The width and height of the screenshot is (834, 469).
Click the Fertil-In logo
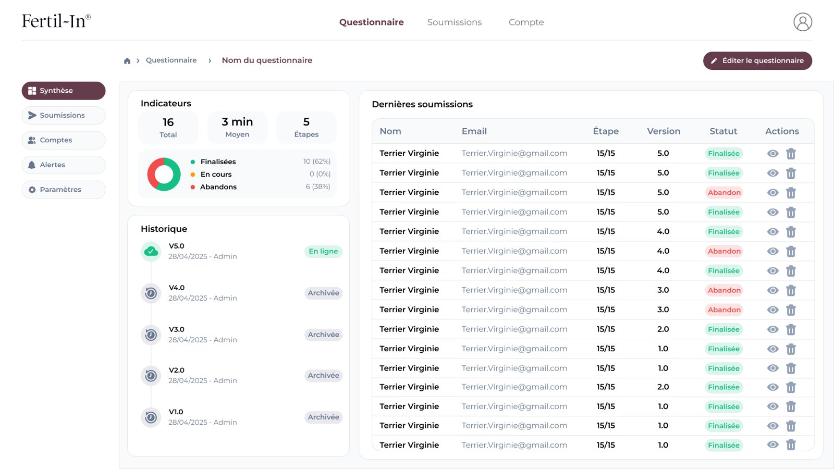(56, 21)
